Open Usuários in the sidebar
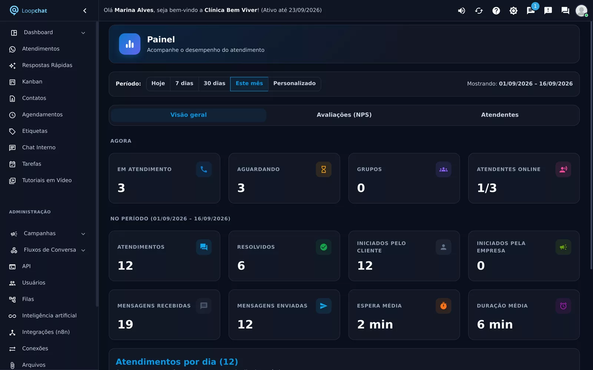 tap(48, 283)
